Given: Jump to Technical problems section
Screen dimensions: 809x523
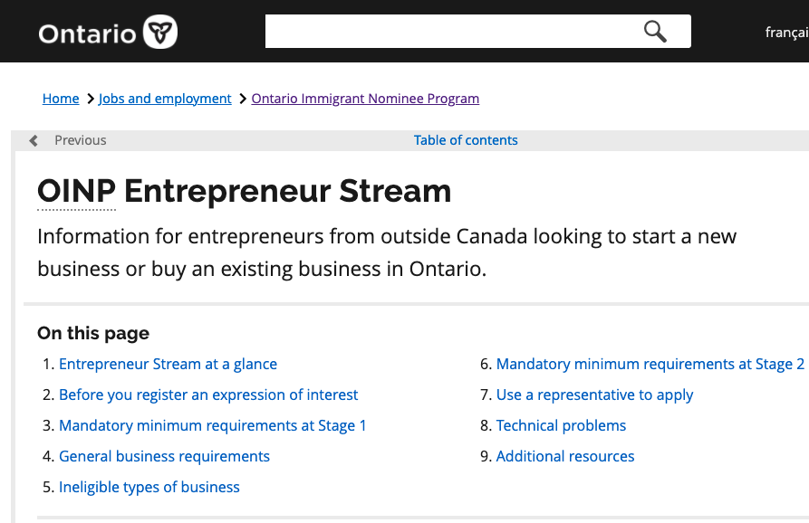Looking at the screenshot, I should point(561,425).
